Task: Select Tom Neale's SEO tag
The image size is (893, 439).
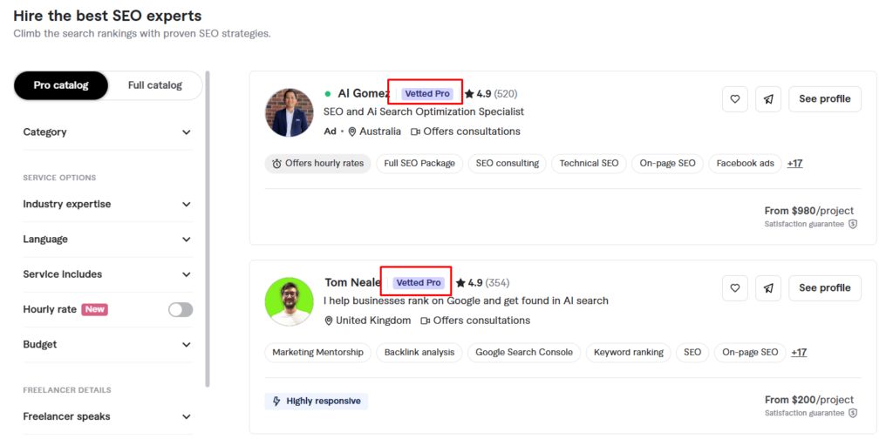Action: [x=692, y=353]
